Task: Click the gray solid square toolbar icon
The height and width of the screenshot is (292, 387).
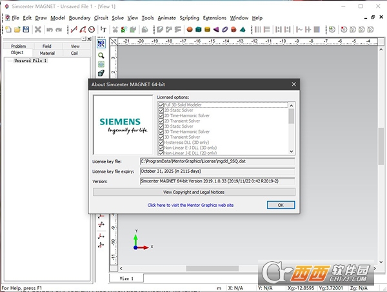Action: pyautogui.click(x=317, y=30)
